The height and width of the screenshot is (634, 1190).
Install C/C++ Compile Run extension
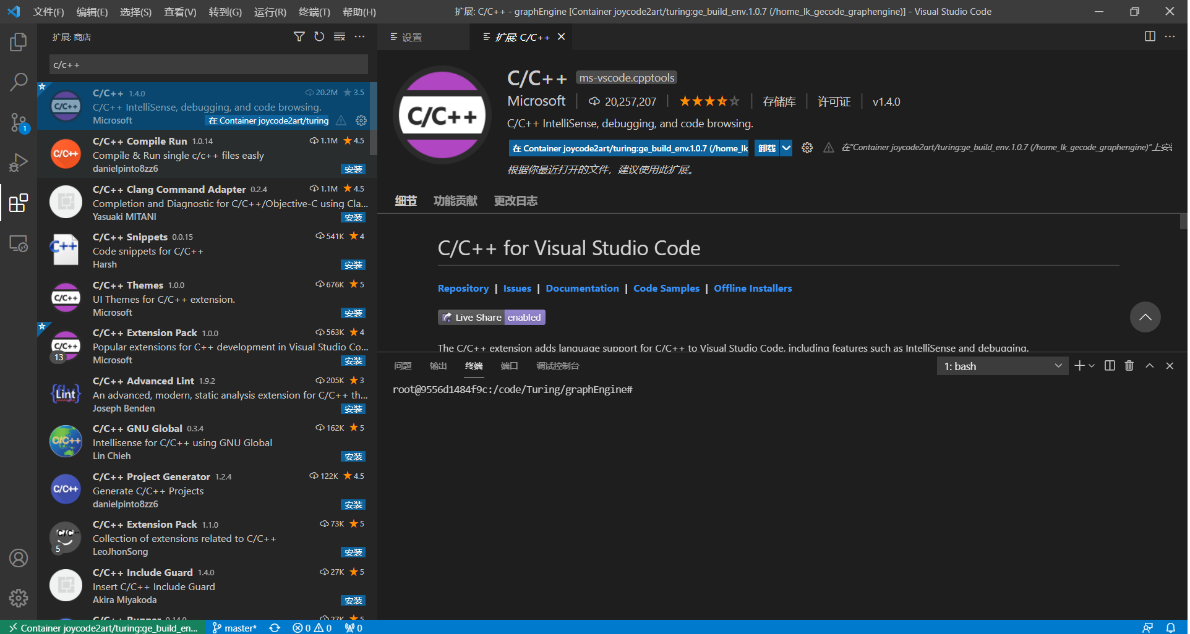353,169
